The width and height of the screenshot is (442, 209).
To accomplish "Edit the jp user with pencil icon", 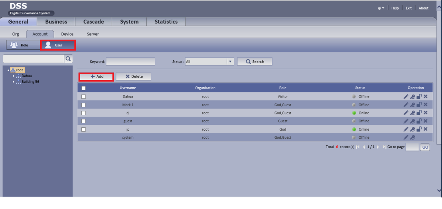I will 406,129.
